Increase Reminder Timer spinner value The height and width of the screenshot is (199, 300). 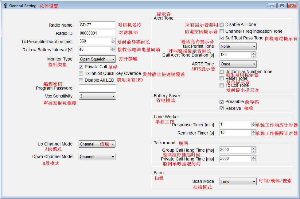[253, 131]
